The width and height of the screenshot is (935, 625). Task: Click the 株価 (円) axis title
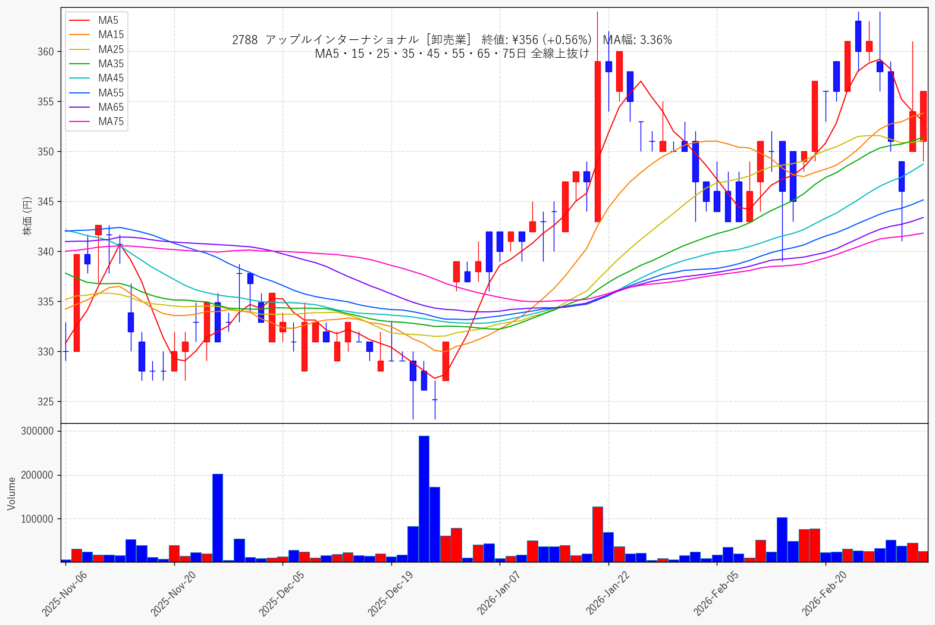(27, 216)
